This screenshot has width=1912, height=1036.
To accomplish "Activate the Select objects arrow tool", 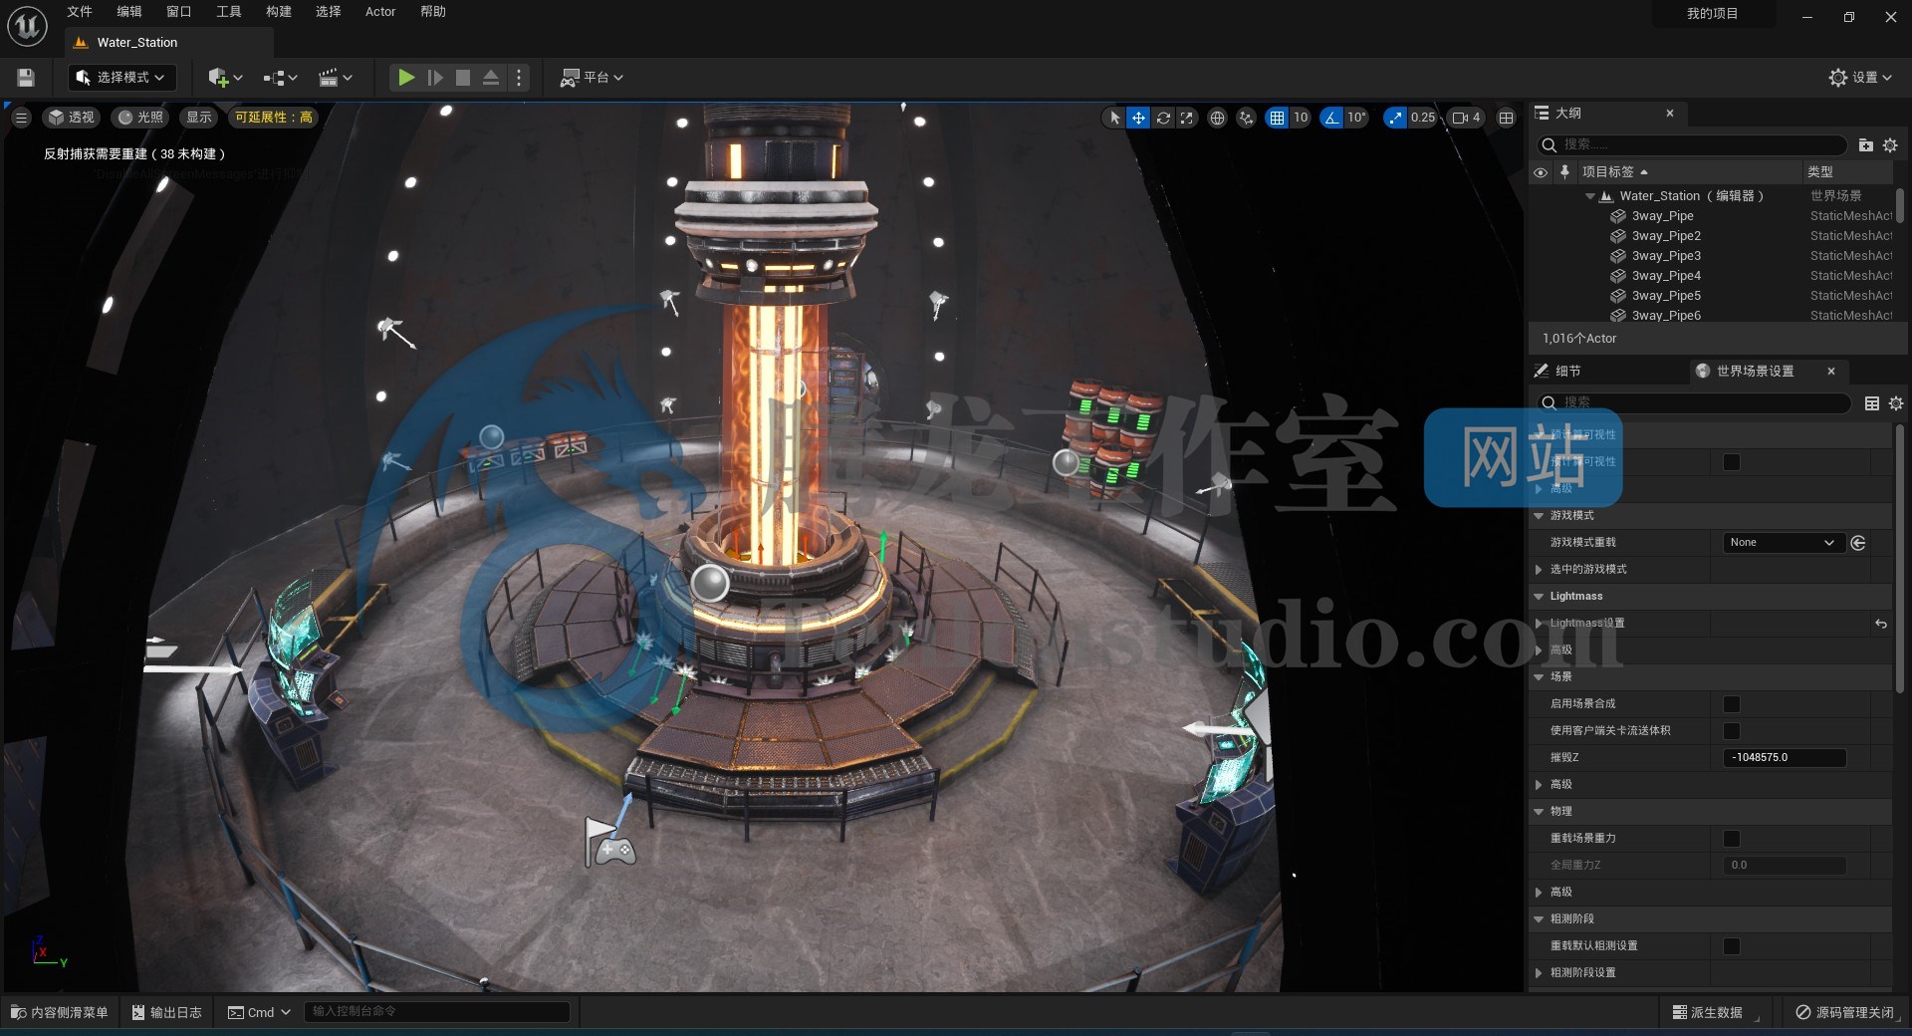I will pyautogui.click(x=1114, y=118).
